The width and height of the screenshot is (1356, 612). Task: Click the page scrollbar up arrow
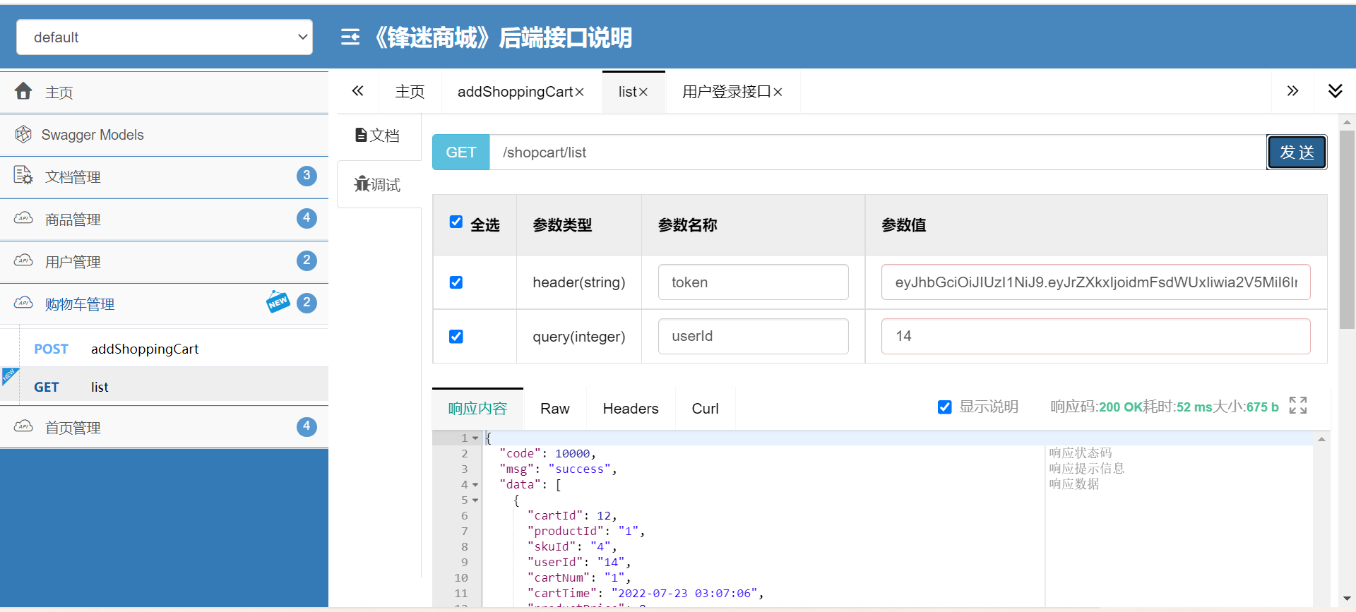pos(1348,121)
